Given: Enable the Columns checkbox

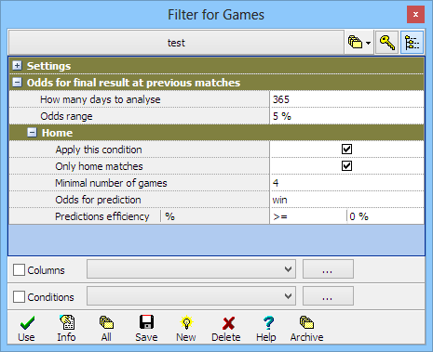Looking at the screenshot, I should 19,270.
